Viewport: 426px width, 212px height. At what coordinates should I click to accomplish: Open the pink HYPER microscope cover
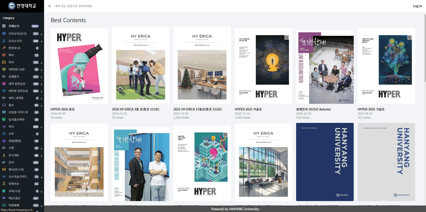coord(79,66)
